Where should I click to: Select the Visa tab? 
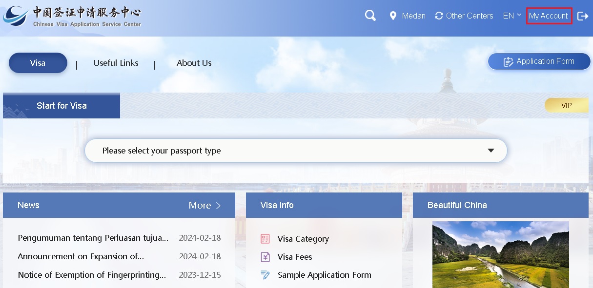pos(38,63)
